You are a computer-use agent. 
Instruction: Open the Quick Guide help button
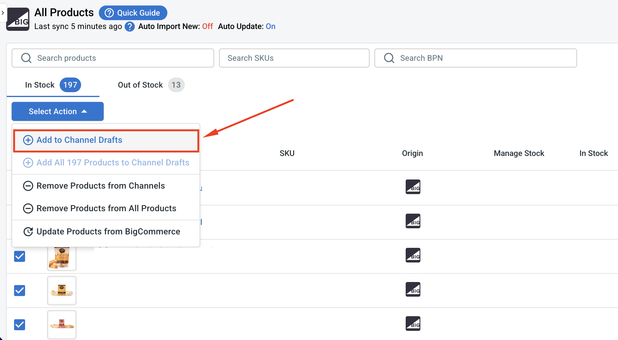(133, 13)
